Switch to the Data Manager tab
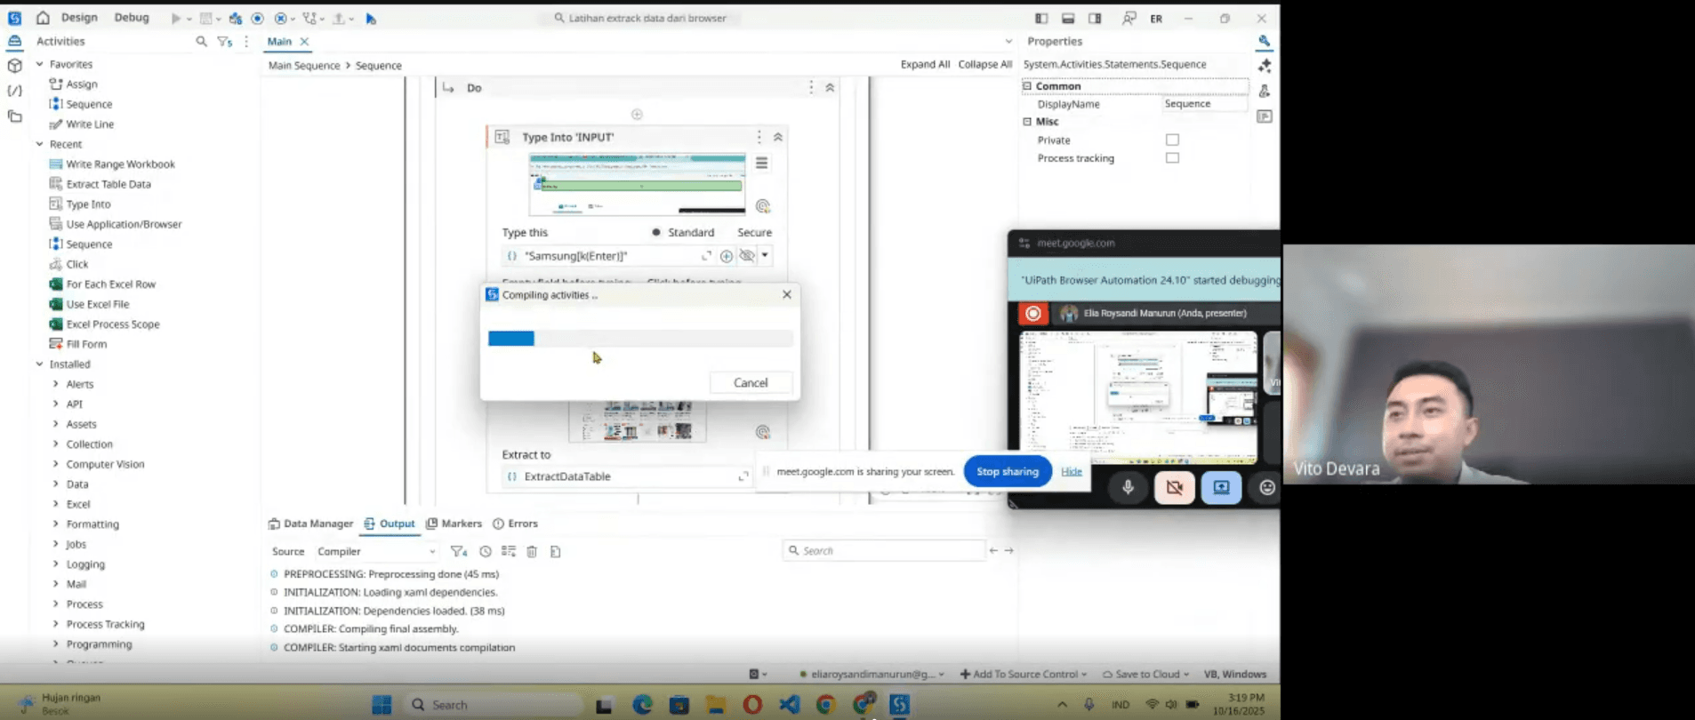This screenshot has height=720, width=1695. [310, 524]
